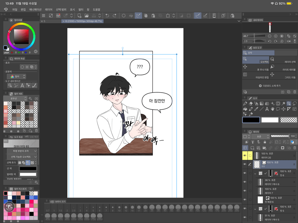Open expression color 컬러 dropdown
Screen dimensions: 298x223
click(16, 77)
